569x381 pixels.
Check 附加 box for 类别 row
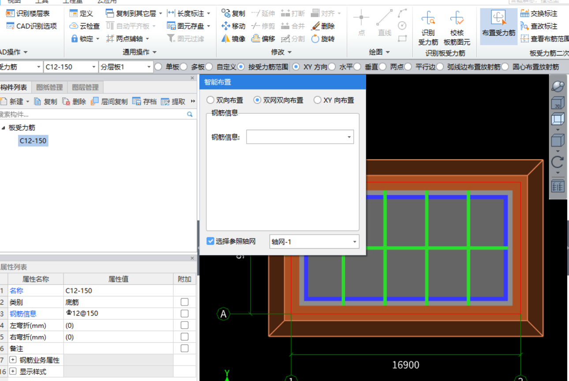pyautogui.click(x=184, y=302)
